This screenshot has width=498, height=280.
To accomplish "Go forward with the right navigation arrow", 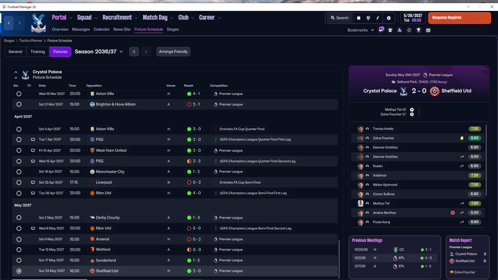I will (19, 23).
